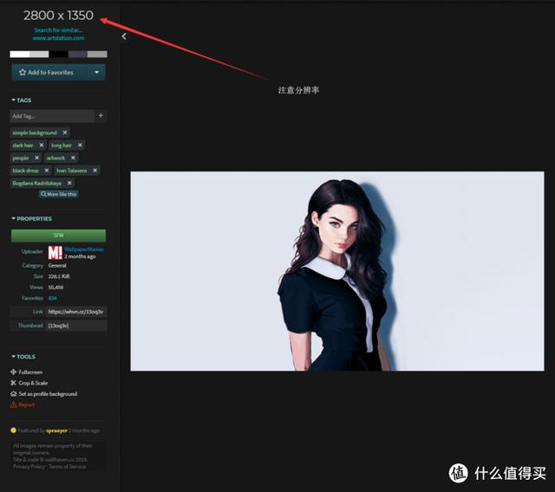Click the Crop & Scale scissors icon
Screen dimensions: 555x492
click(14, 383)
